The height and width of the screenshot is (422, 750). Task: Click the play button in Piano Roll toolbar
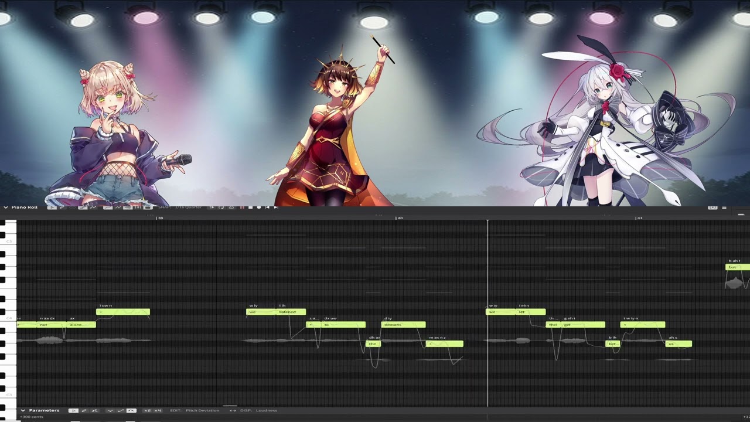click(212, 207)
